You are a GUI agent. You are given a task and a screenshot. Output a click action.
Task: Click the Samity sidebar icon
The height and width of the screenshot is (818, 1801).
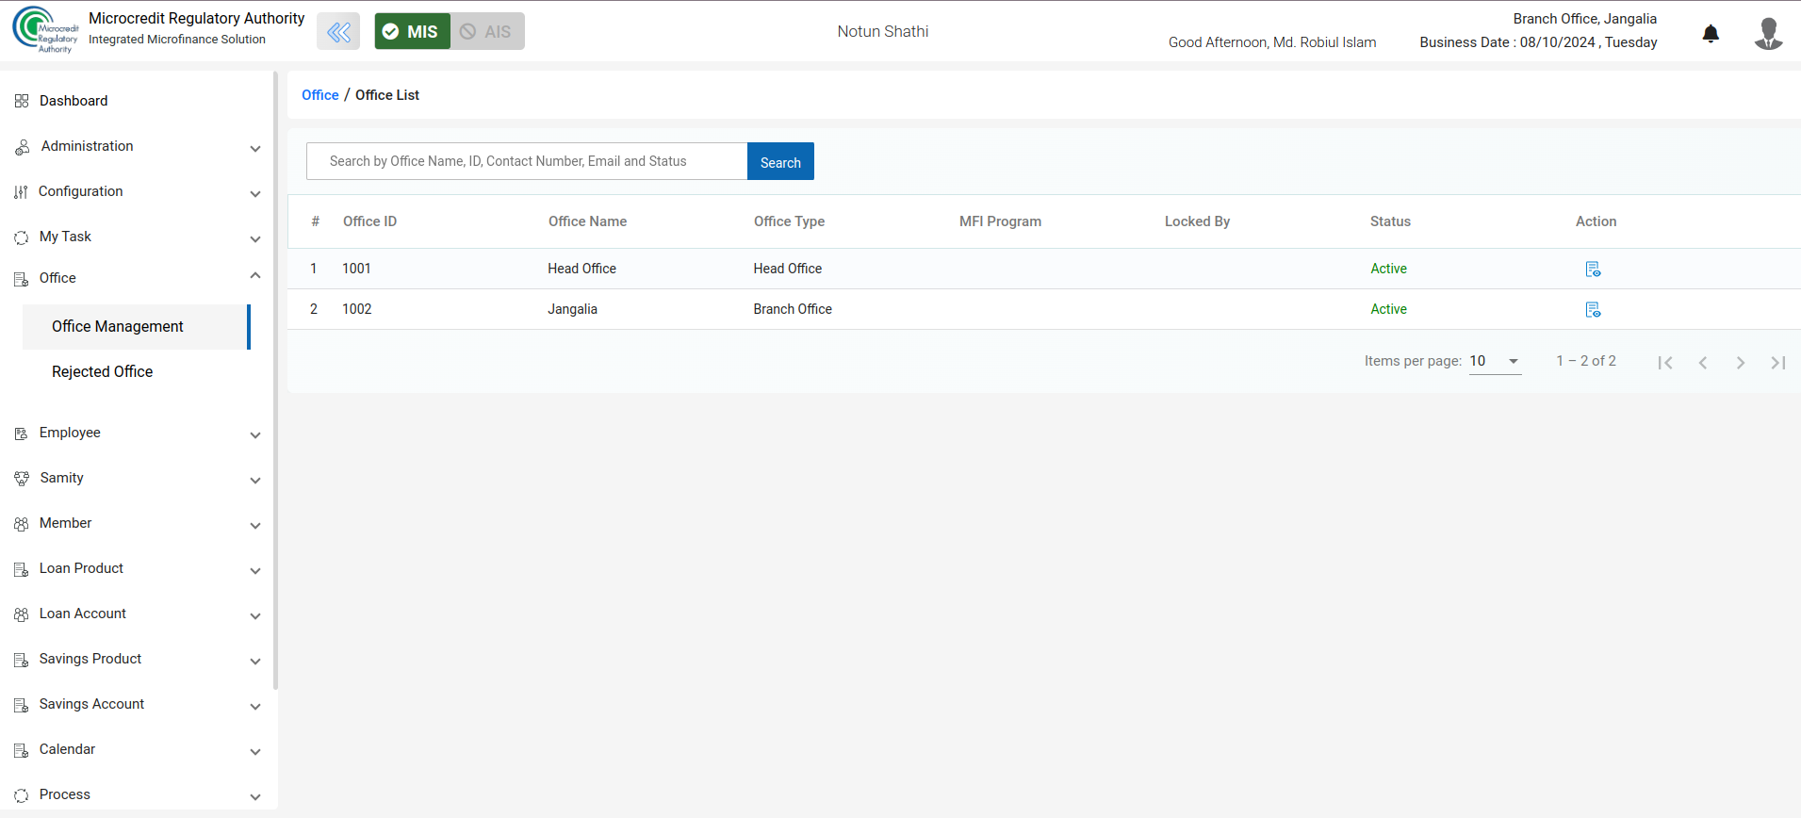(x=22, y=479)
